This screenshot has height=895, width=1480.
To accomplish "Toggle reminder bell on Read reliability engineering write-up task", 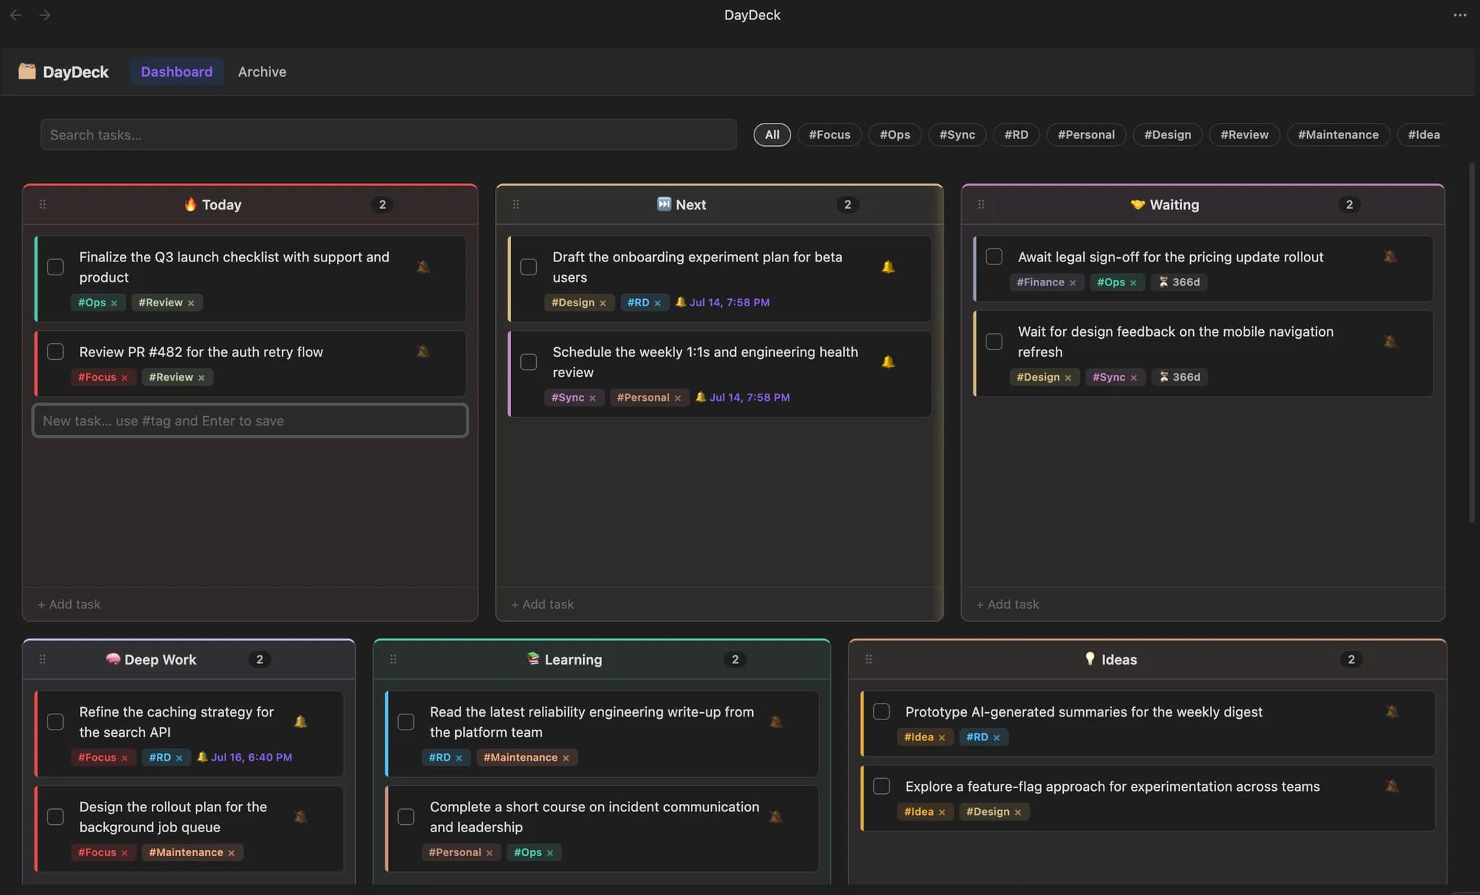I will pos(776,722).
